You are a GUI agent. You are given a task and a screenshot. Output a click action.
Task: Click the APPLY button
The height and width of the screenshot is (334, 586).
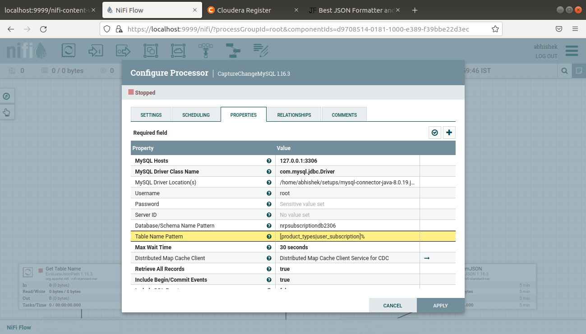440,305
